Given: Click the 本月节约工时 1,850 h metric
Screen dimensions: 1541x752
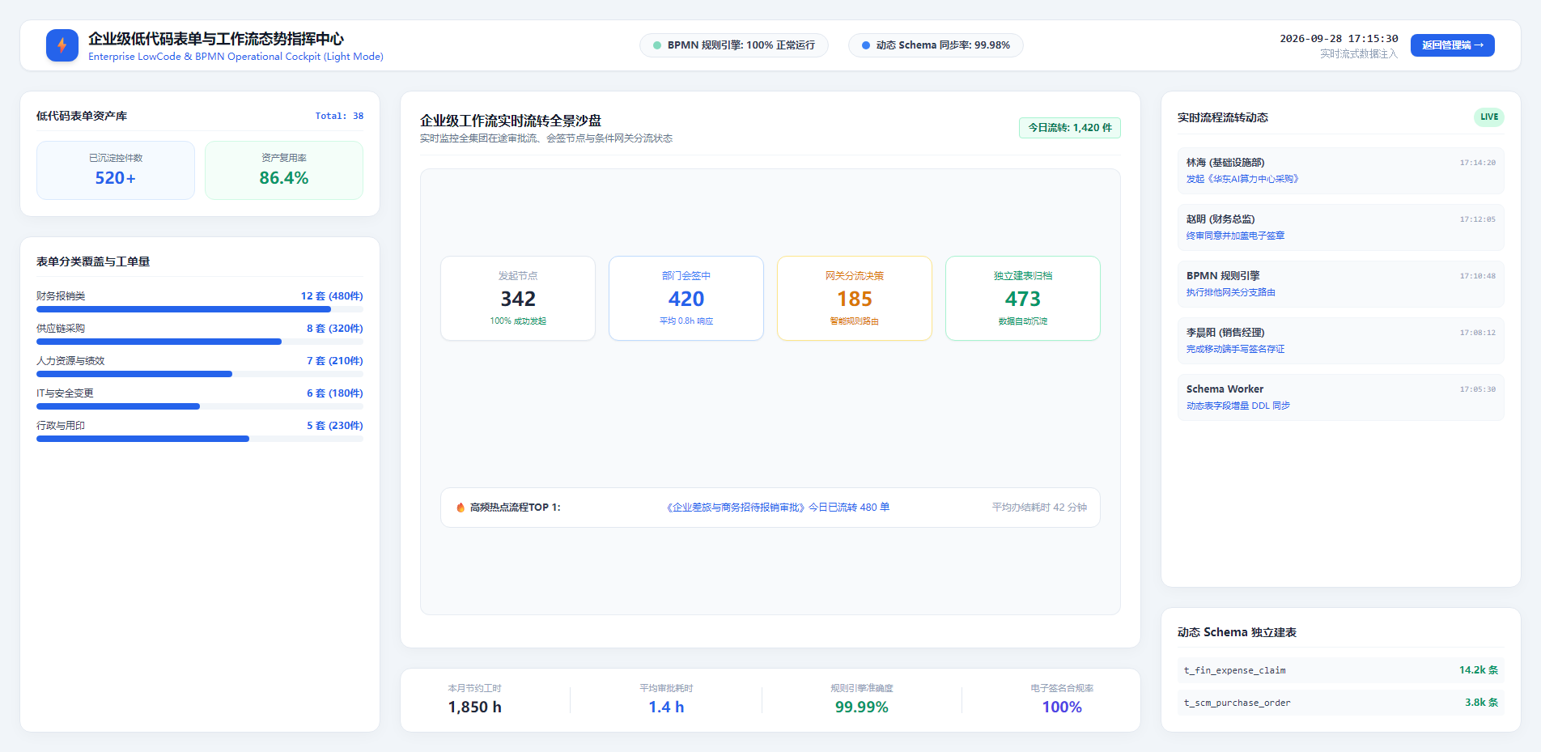Looking at the screenshot, I should coord(475,699).
